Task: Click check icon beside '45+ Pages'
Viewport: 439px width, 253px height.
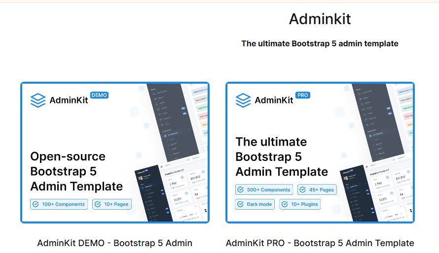Action: point(303,190)
